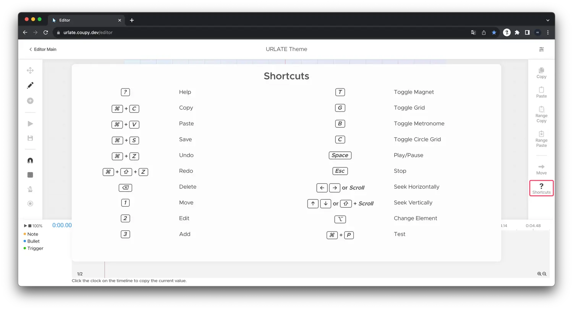
Task: Open editor settings via sliders icon
Action: click(541, 49)
